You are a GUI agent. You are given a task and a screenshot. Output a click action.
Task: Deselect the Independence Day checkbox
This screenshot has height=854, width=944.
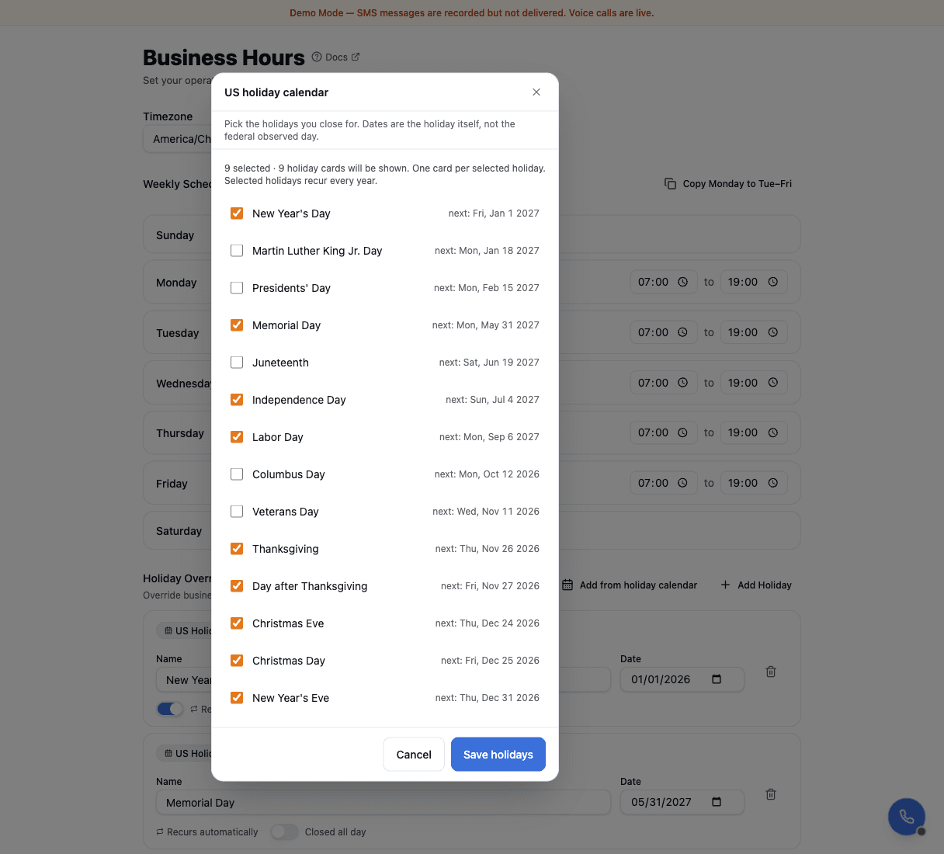point(237,400)
